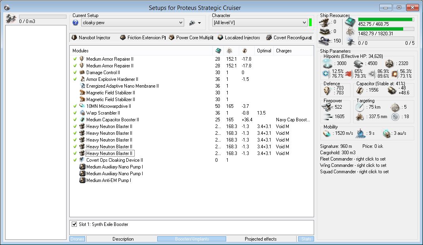Click the max velocity icon 1520 m/s
This screenshot has width=423, height=245.
[x=327, y=134]
